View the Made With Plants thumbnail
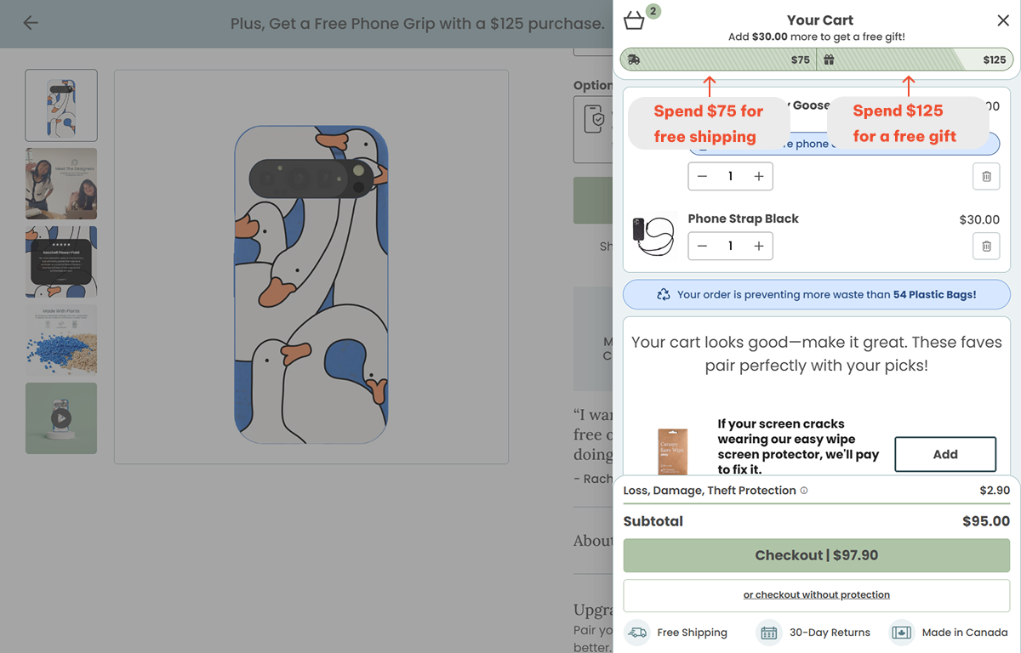Viewport: 1021px width, 653px height. coord(61,340)
